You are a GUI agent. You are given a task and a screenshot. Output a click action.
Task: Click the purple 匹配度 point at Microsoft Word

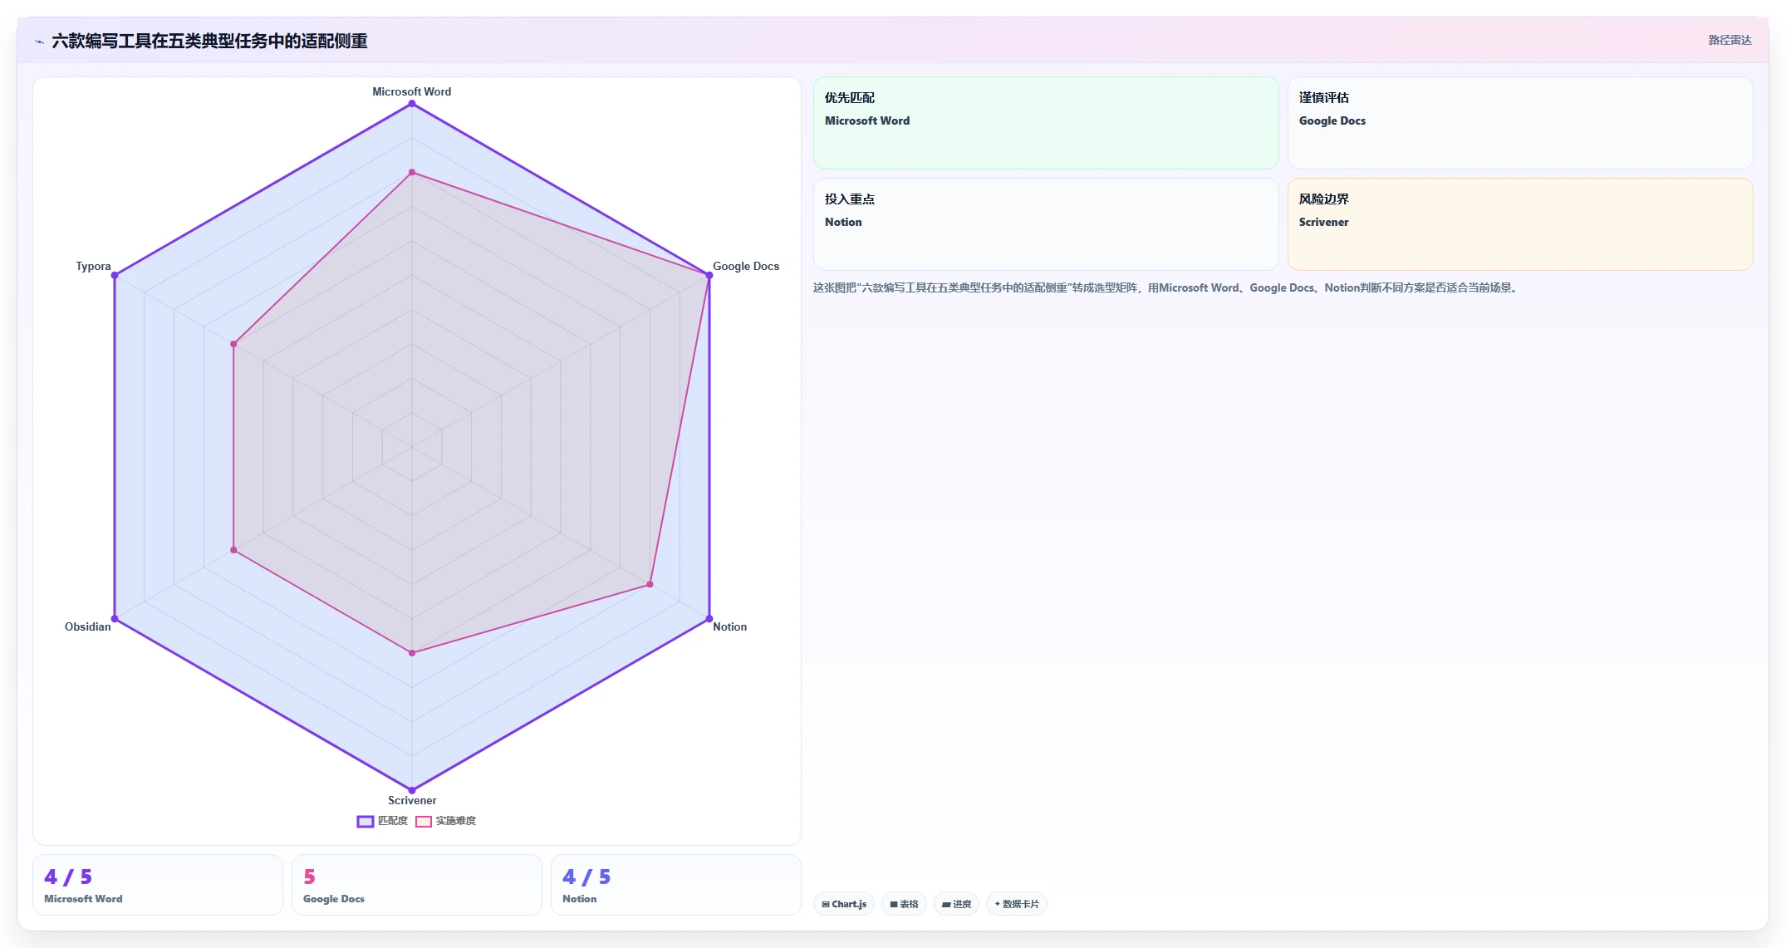(x=412, y=104)
